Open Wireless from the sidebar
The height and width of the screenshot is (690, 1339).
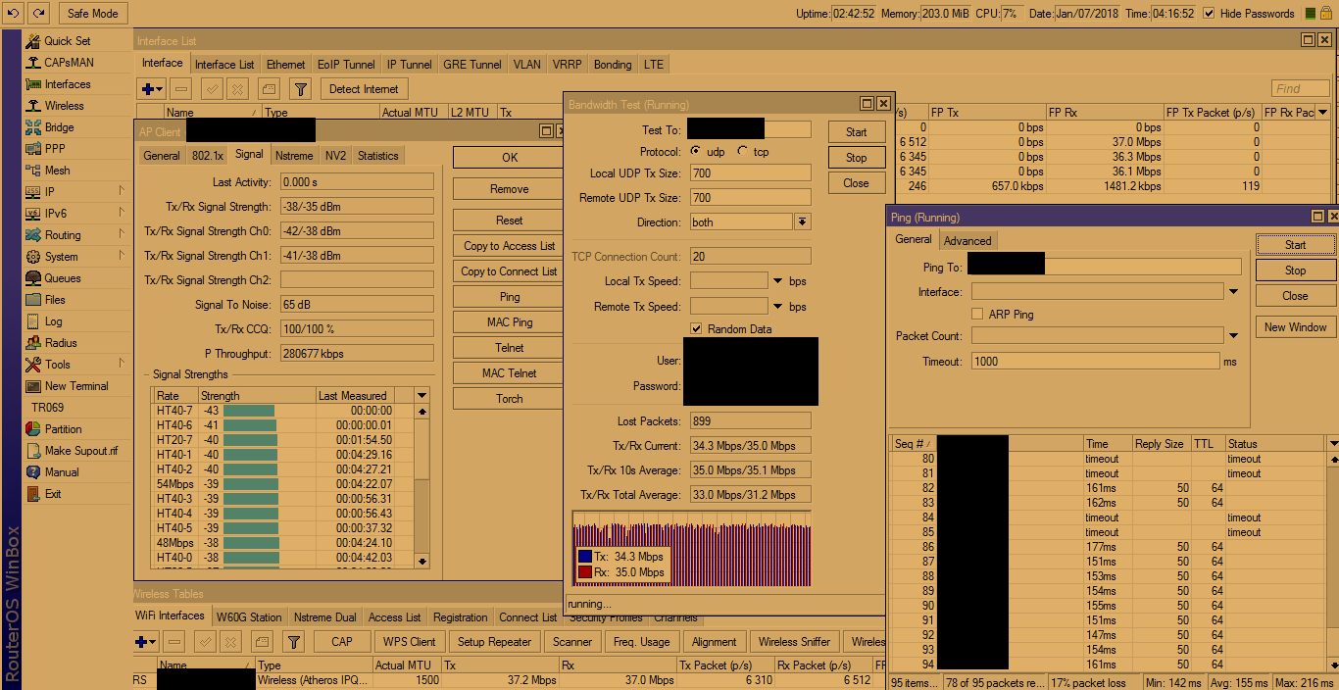[64, 106]
